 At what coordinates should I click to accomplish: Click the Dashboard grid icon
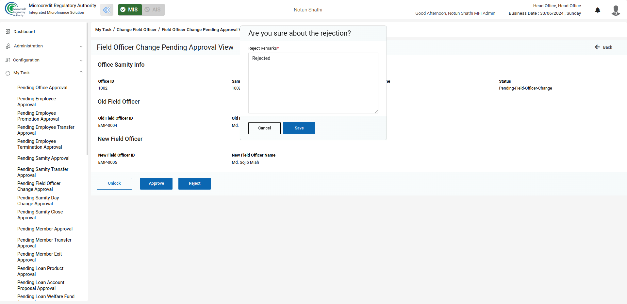click(8, 32)
